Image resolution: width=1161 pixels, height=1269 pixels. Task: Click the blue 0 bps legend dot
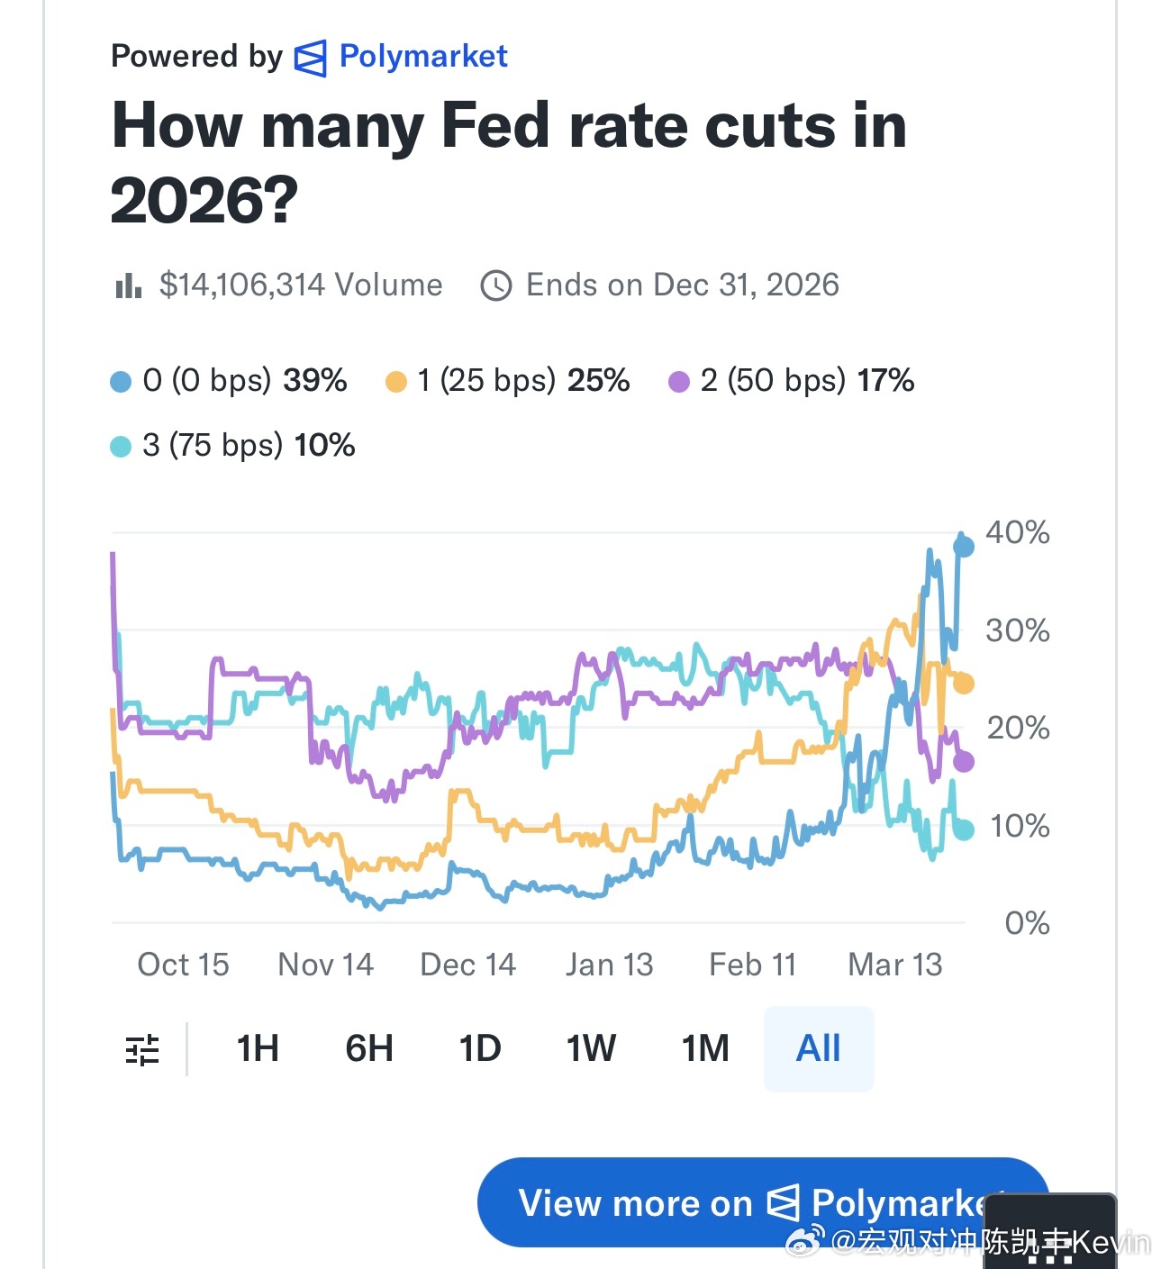pos(121,382)
